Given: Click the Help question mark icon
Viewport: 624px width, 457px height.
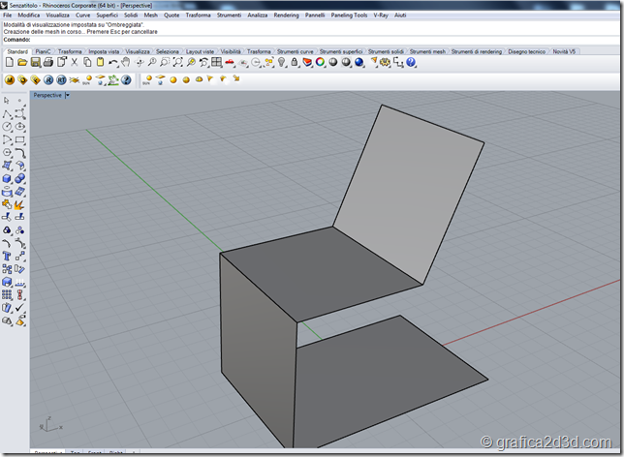Looking at the screenshot, I should click(x=411, y=63).
